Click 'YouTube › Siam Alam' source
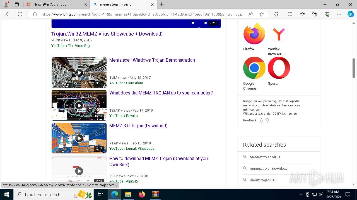 126,83
